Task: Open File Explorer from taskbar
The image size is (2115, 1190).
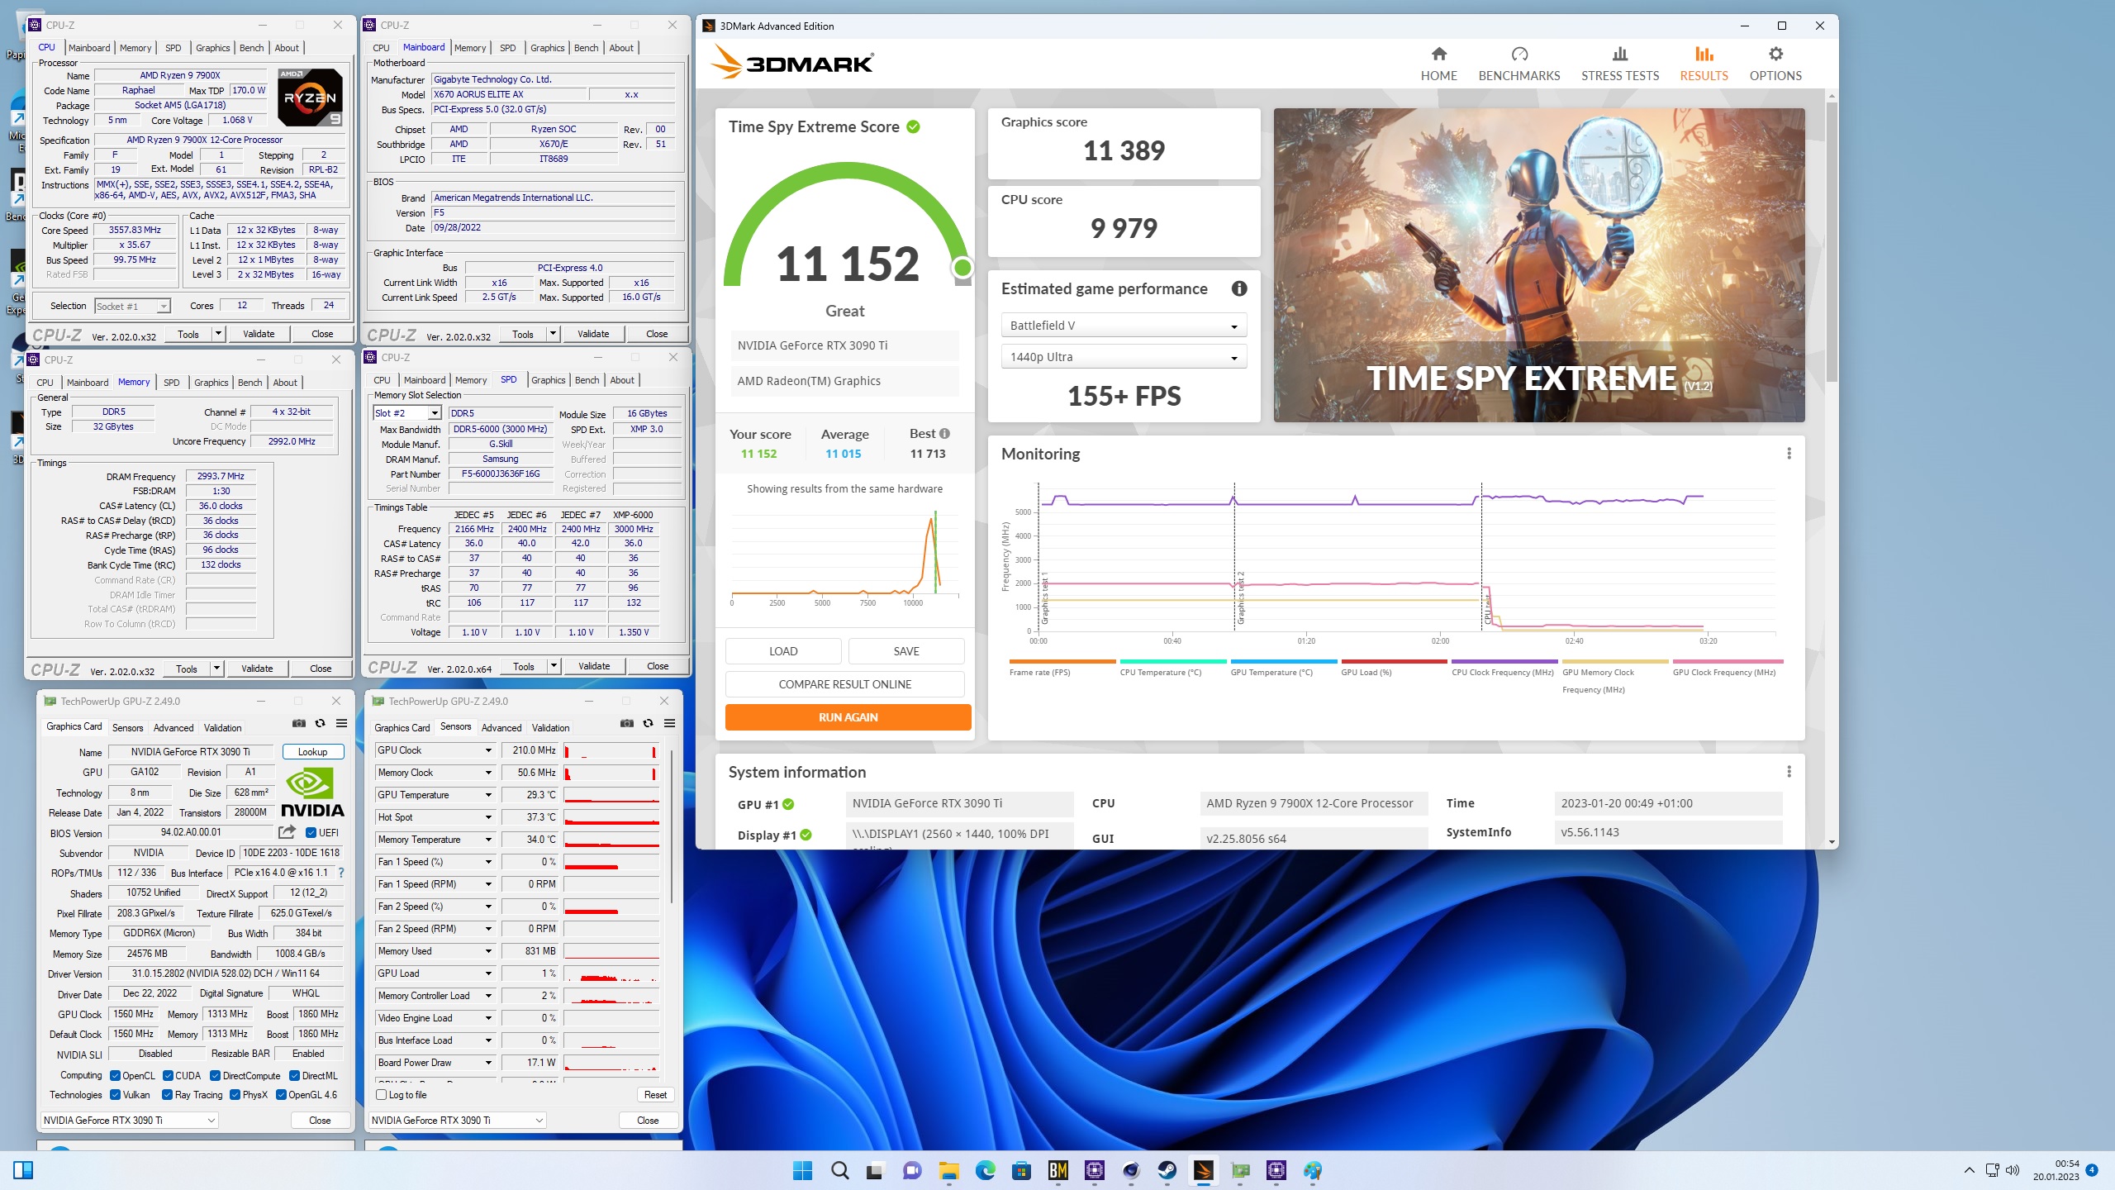Action: tap(948, 1170)
